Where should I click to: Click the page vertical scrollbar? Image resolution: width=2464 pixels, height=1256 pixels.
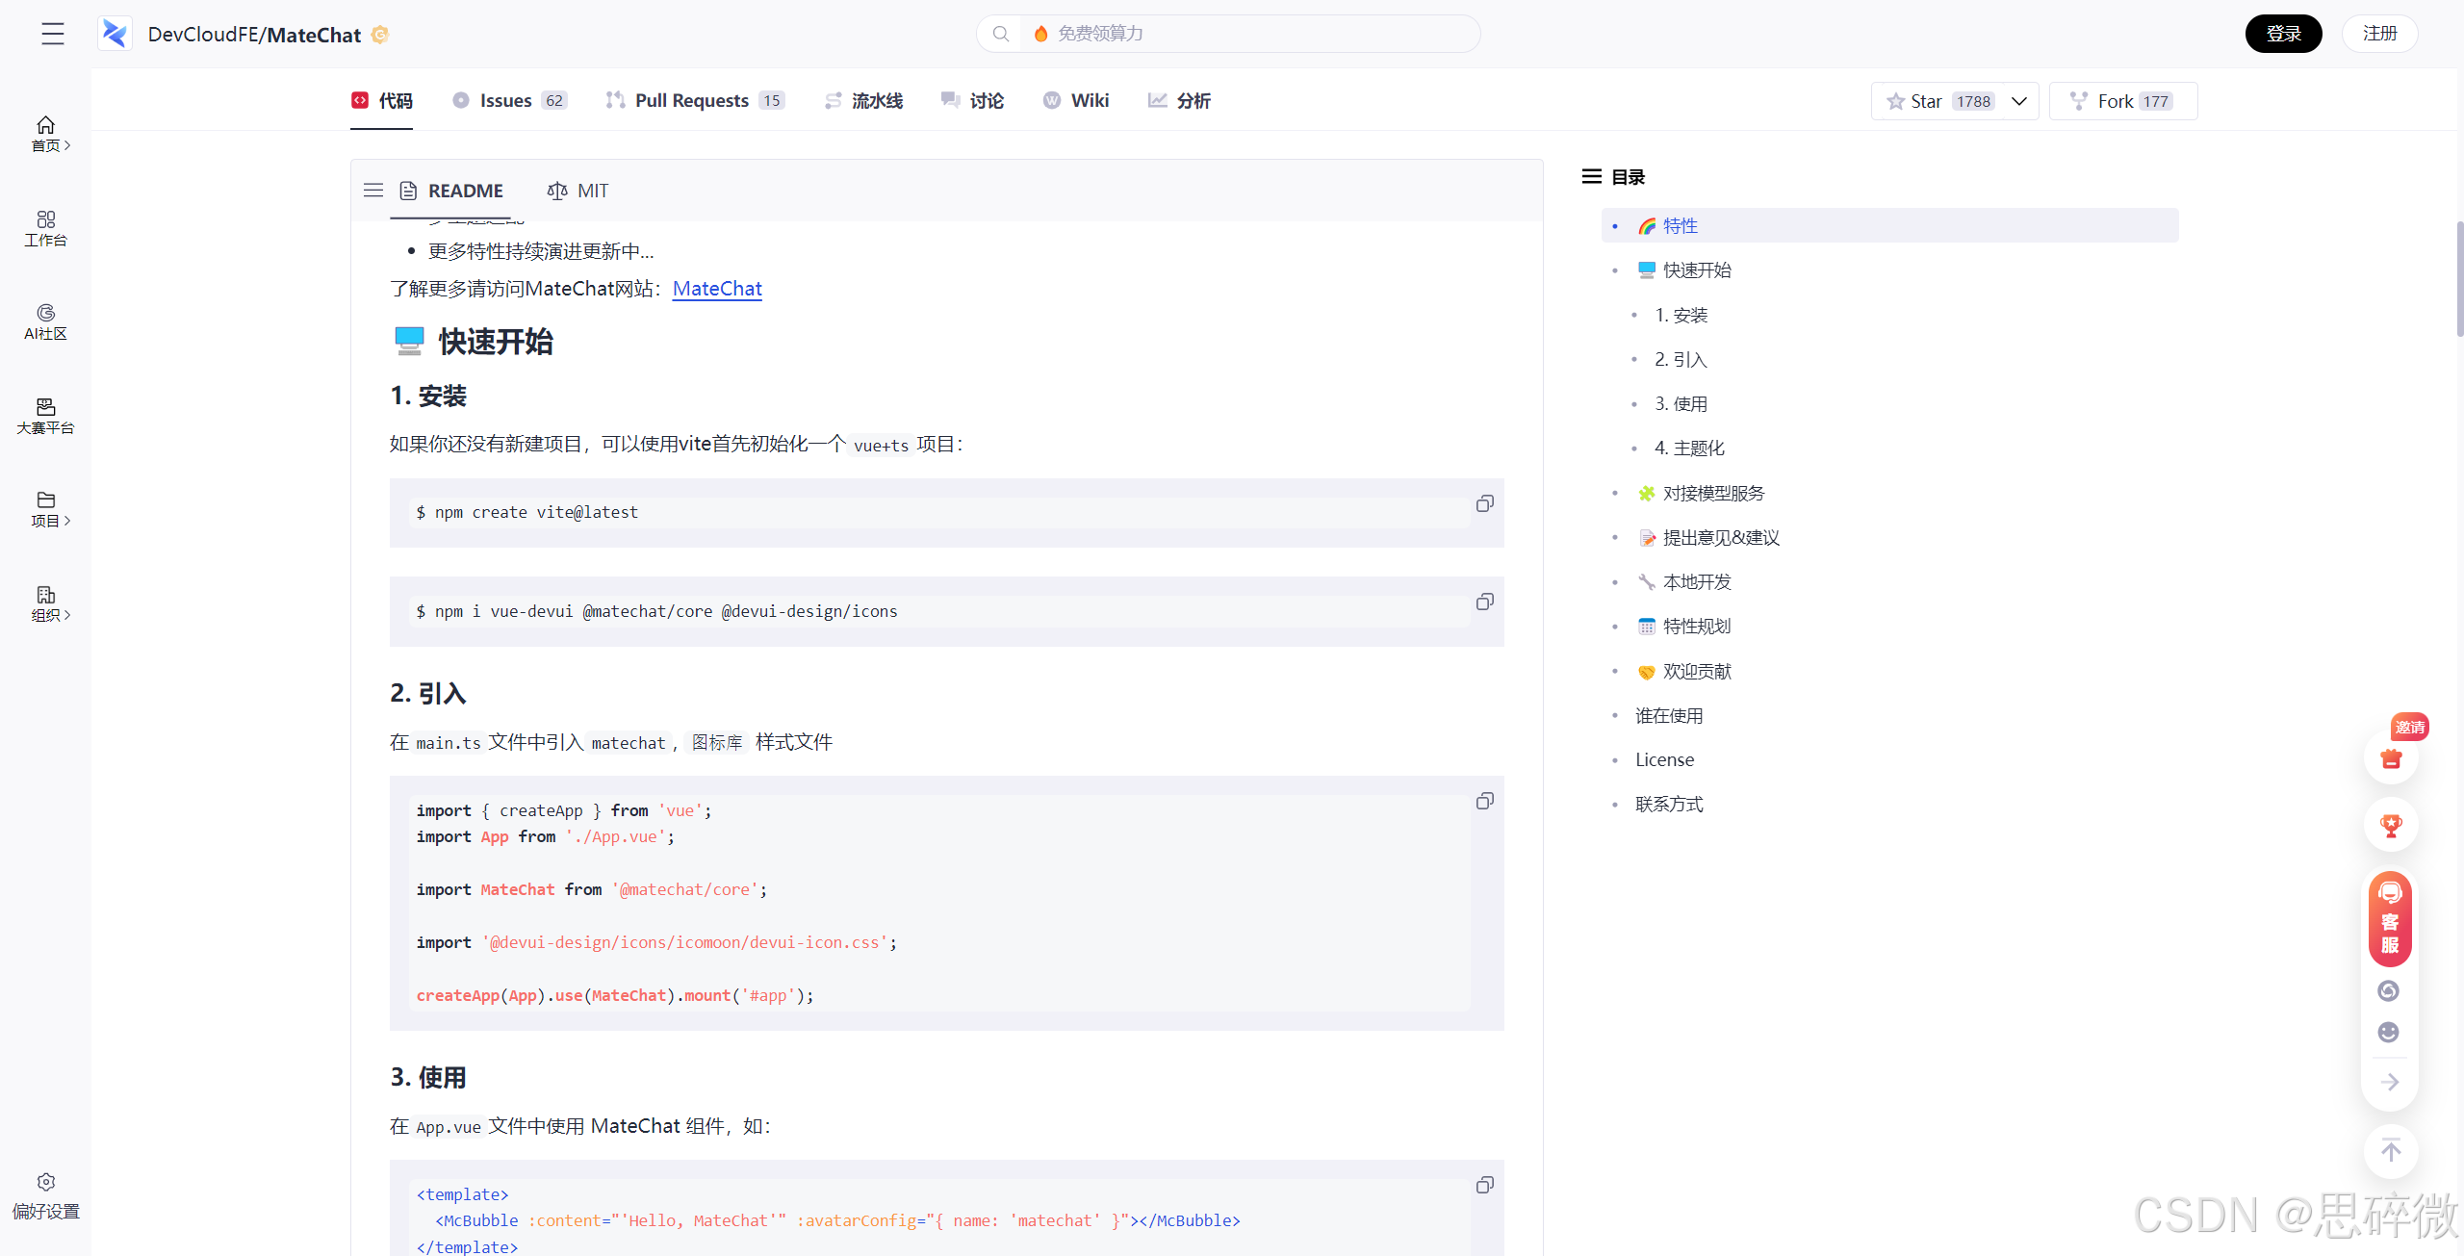click(x=2458, y=279)
